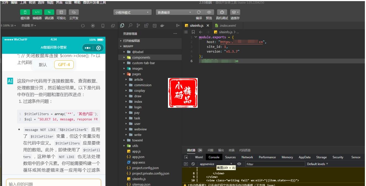Select the 默认 model button in simulator
366x186 pixels.
tap(43, 65)
